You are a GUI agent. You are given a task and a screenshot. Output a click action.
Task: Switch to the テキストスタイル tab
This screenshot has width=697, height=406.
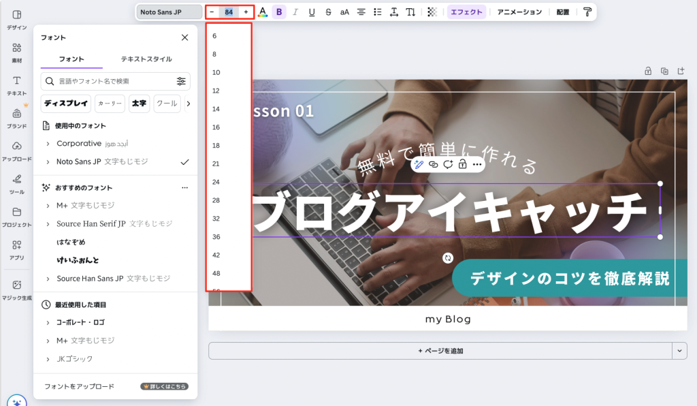pos(146,59)
